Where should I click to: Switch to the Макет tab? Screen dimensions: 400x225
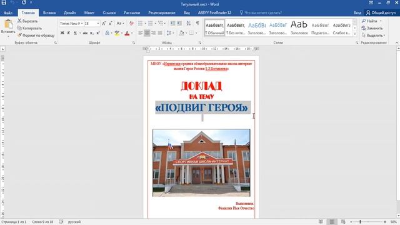[89, 12]
